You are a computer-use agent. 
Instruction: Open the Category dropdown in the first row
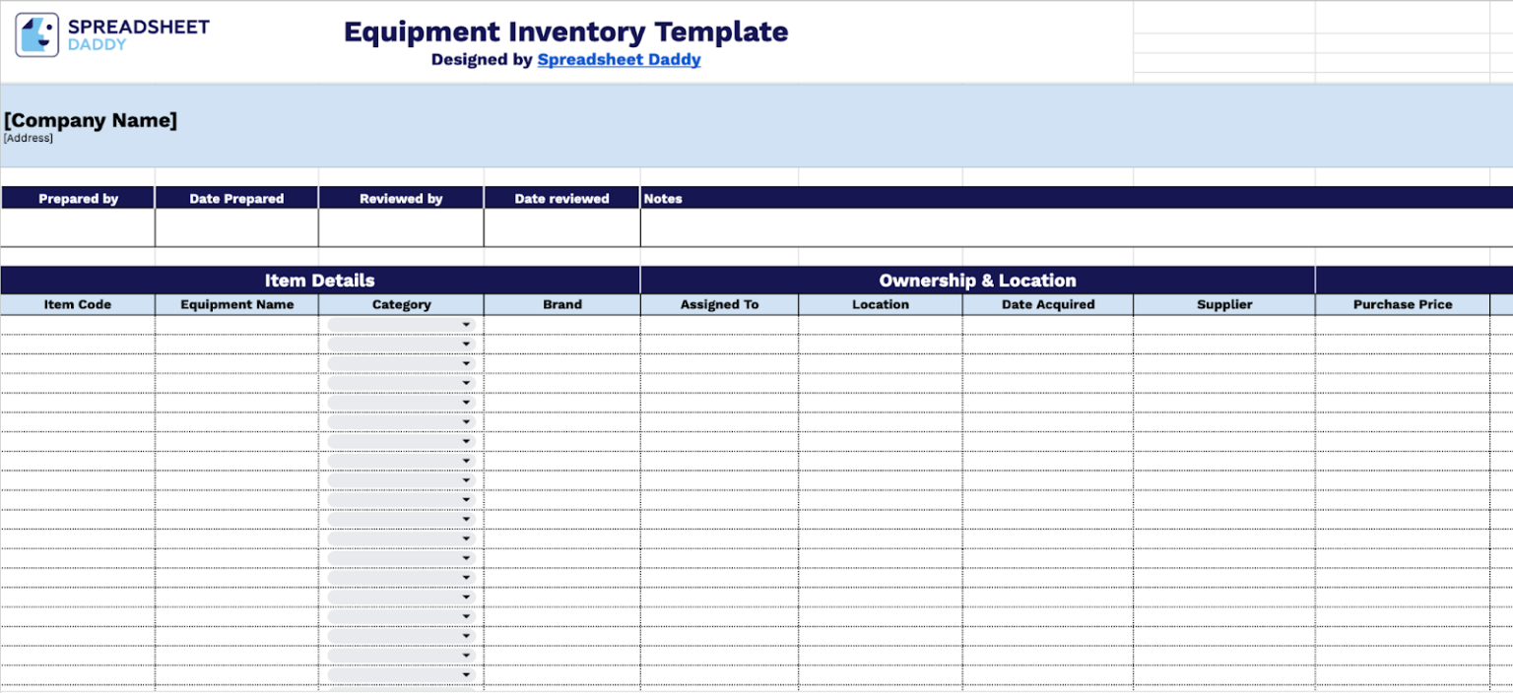(x=466, y=324)
